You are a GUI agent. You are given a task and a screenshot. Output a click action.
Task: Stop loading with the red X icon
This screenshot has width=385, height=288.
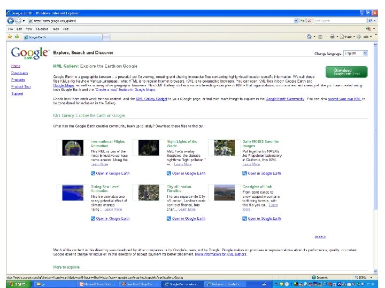(x=310, y=21)
